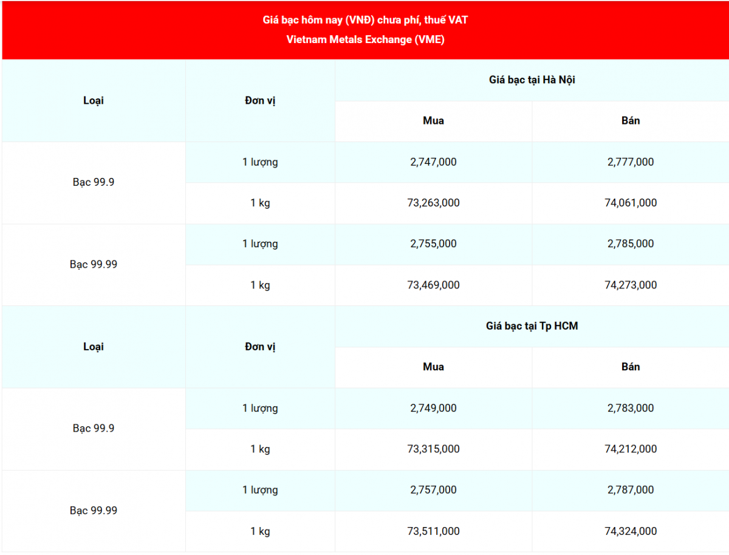
Task: Click the value 74,273,000
Action: (x=630, y=285)
